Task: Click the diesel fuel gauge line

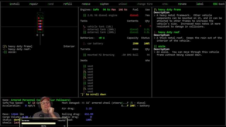Action: 133,103
